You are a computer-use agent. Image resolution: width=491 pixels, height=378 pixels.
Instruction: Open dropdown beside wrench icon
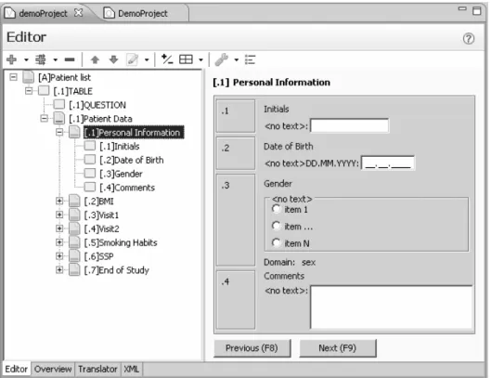(237, 59)
